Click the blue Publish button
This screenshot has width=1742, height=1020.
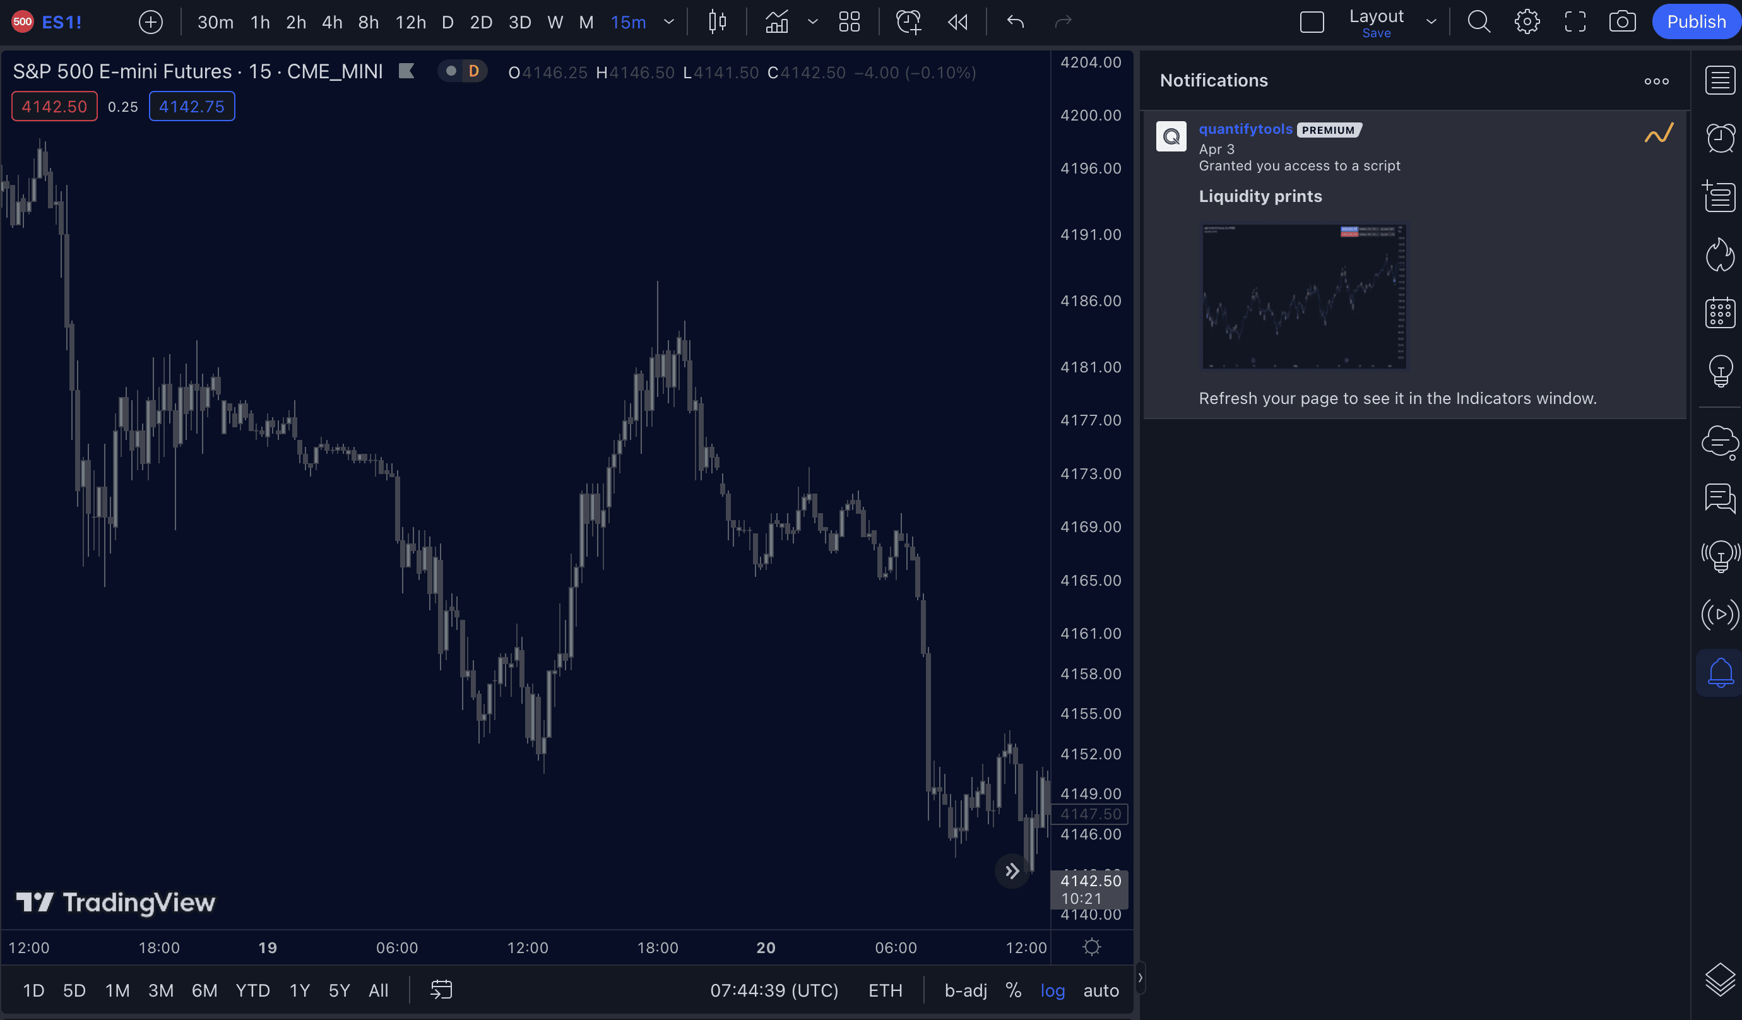pos(1696,22)
